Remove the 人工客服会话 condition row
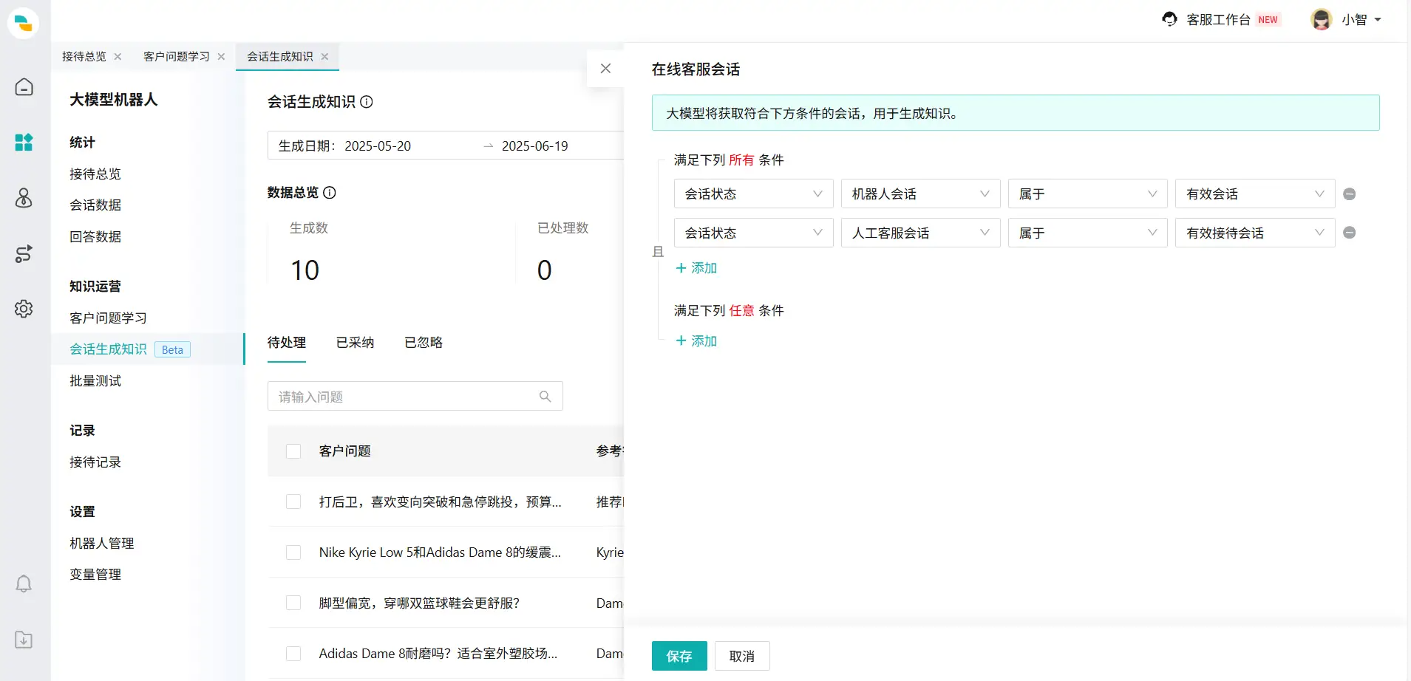 click(1349, 233)
